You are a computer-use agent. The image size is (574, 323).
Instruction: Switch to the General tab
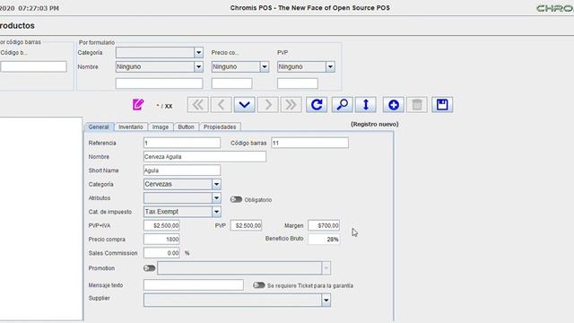point(99,127)
